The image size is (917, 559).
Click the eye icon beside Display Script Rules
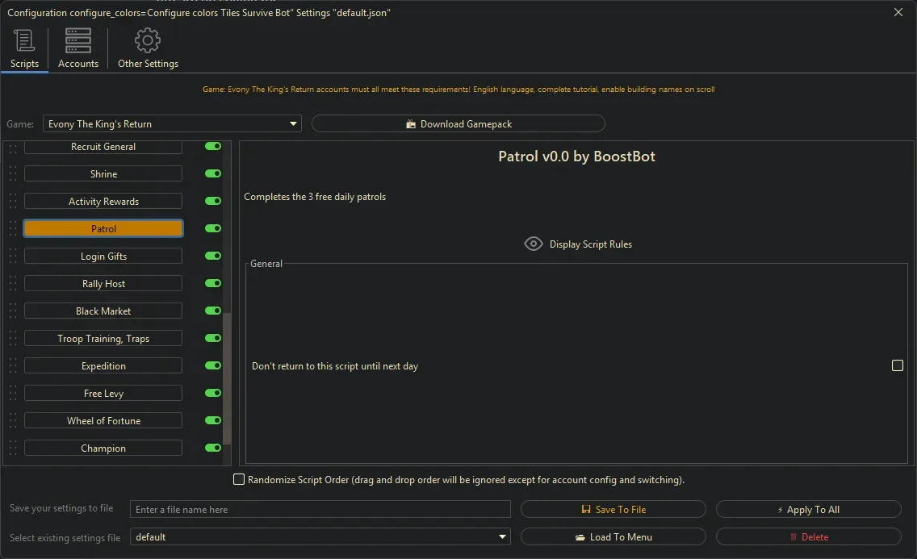[533, 244]
